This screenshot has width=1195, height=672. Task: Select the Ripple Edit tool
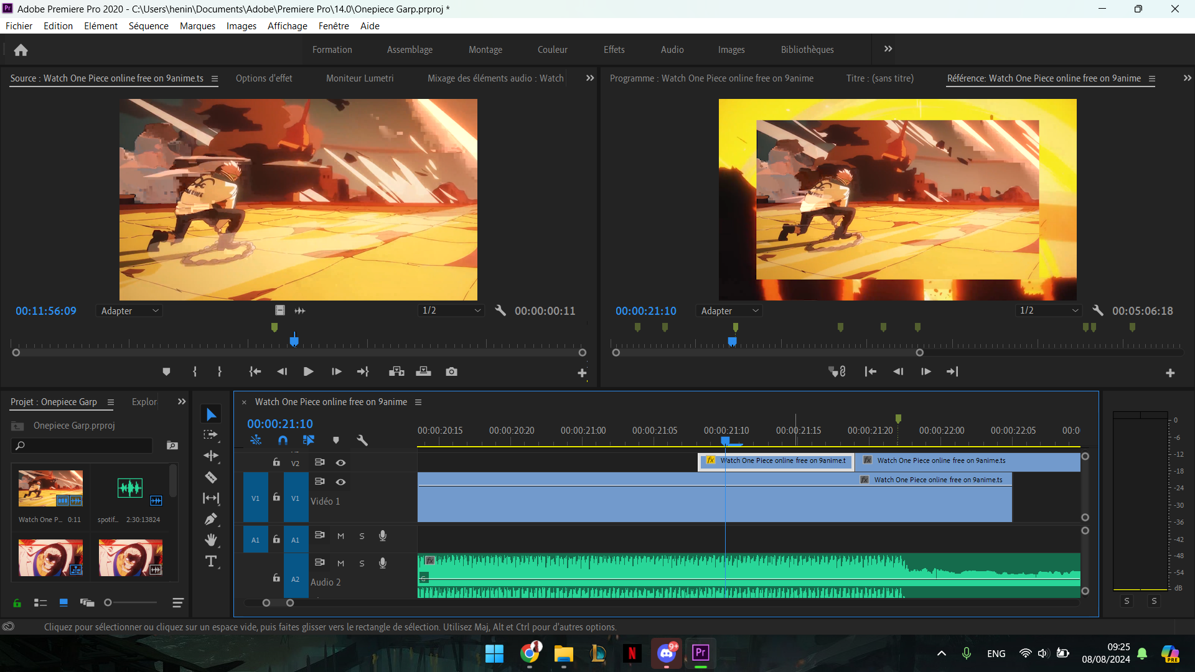tap(211, 455)
